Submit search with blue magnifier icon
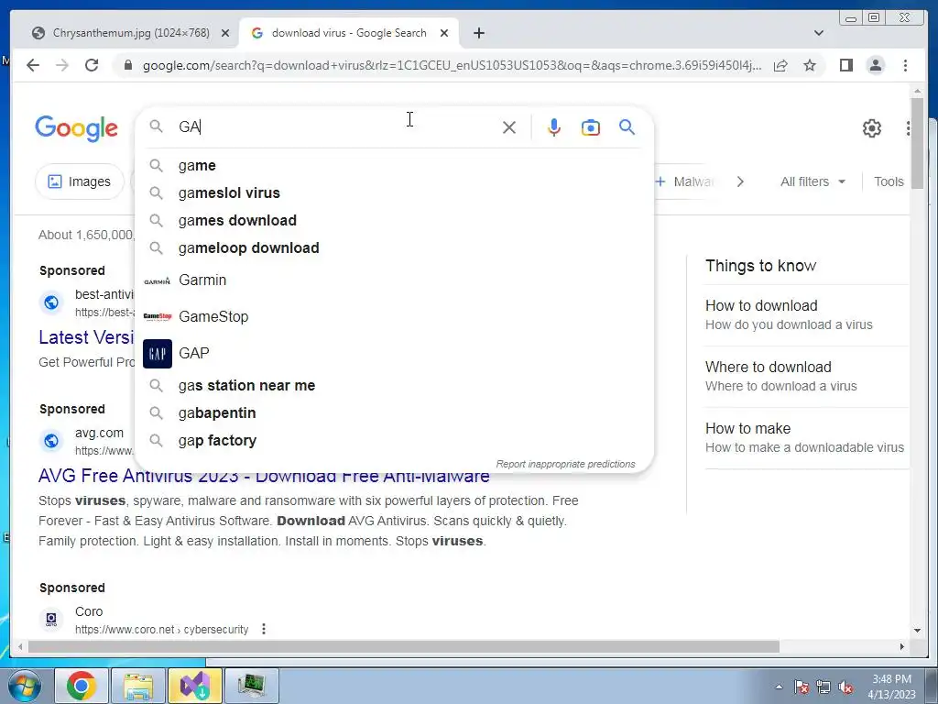 [627, 126]
